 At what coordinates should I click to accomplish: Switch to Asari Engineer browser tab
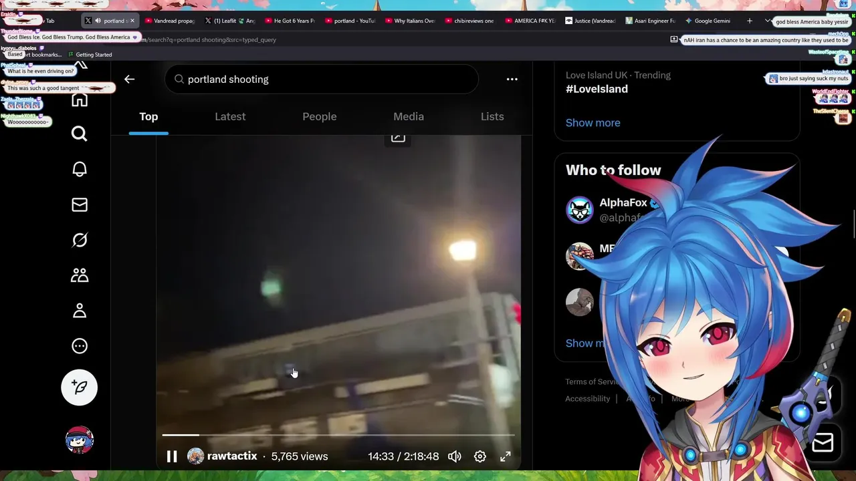pyautogui.click(x=649, y=21)
